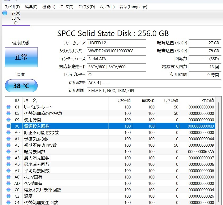The width and height of the screenshot is (223, 205).
Task: Open the 編集(E) menu
Action: pyautogui.click(x=31, y=7)
